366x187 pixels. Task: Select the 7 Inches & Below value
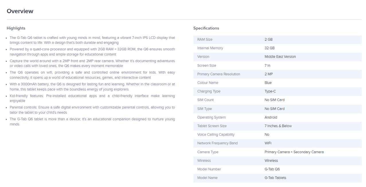click(x=278, y=126)
